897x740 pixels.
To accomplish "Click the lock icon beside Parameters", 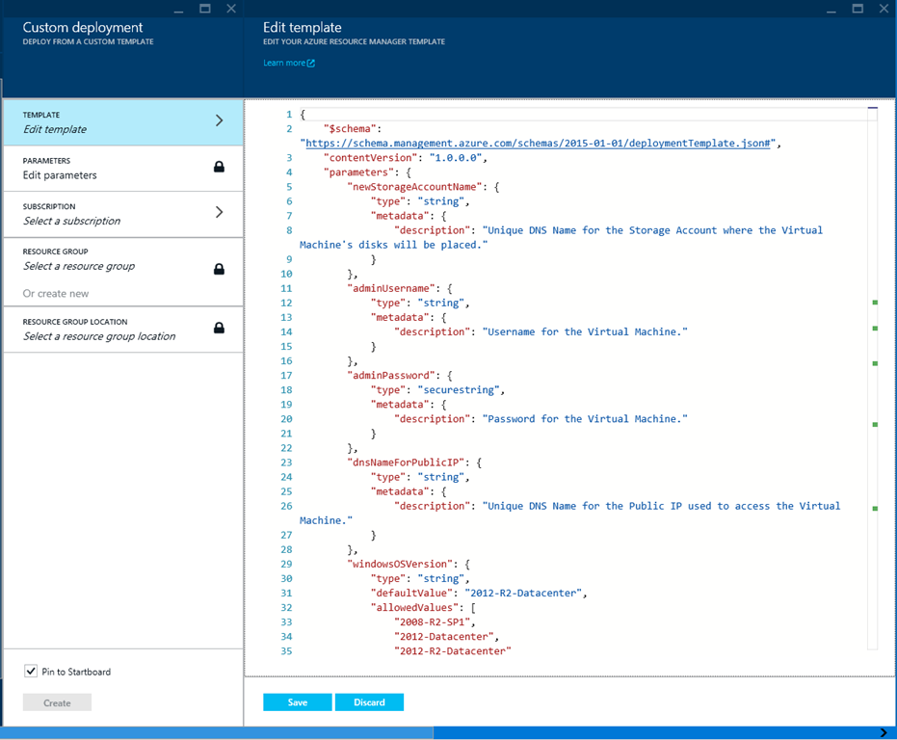I will click(x=219, y=168).
